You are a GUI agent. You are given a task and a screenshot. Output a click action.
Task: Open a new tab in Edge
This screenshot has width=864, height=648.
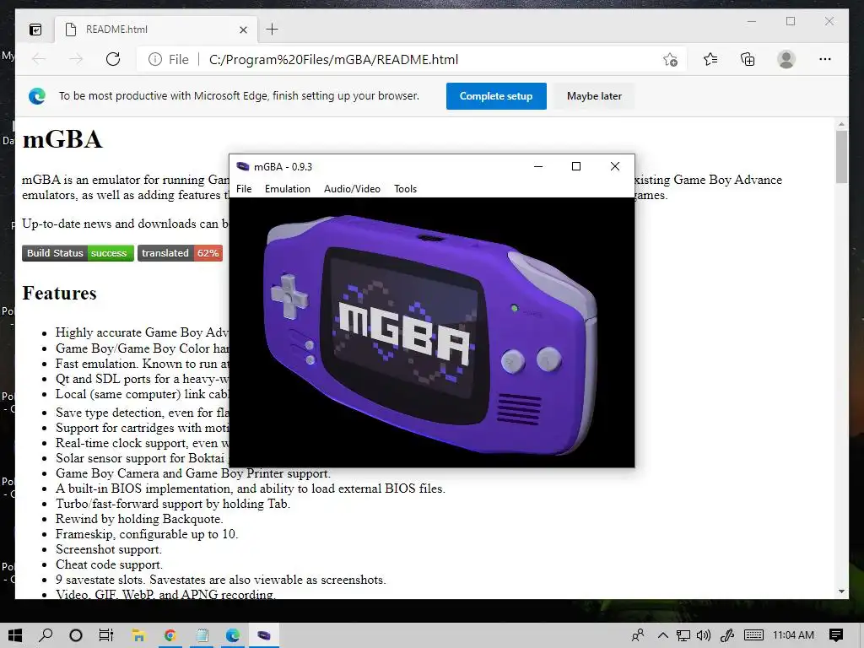pos(272,30)
